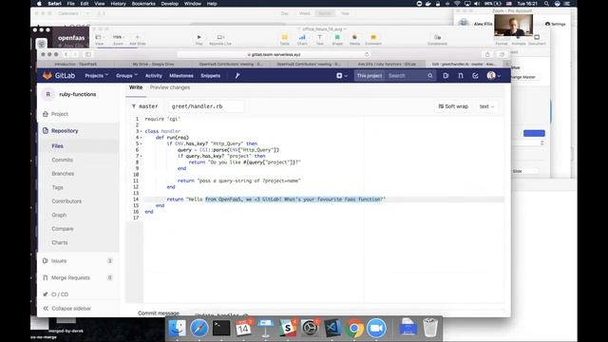Toggle Soft wrap in the editor
The width and height of the screenshot is (608, 342).
tap(453, 106)
